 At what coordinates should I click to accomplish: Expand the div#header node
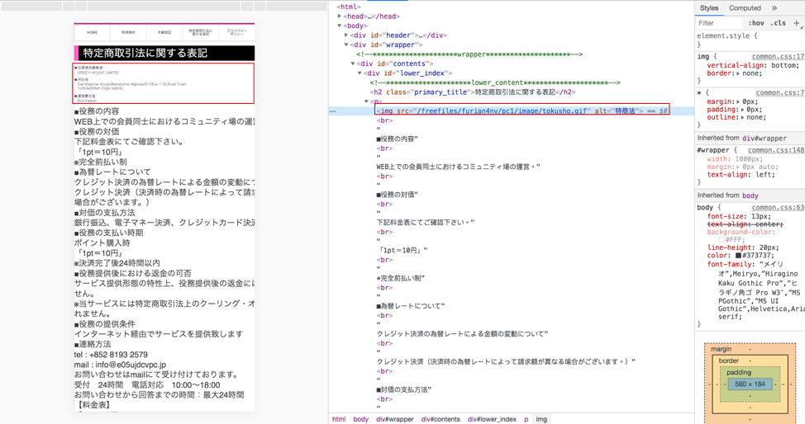point(346,35)
